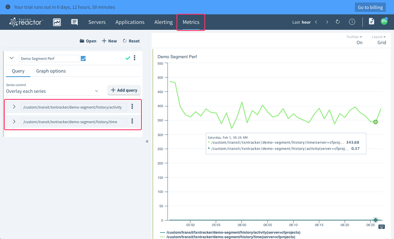Click the BN user avatar
The height and width of the screenshot is (239, 394).
click(x=384, y=21)
